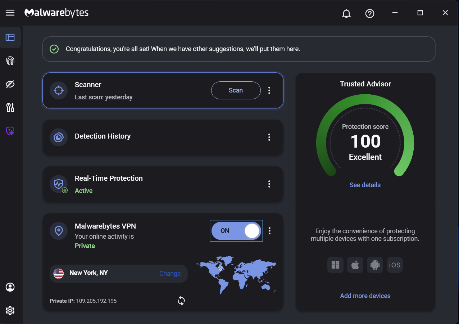Click the Malwarebytes VPN title

tap(105, 226)
